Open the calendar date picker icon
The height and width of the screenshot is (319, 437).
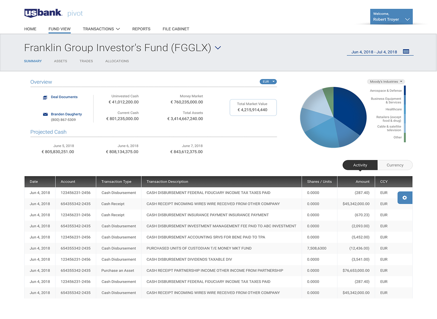pyautogui.click(x=406, y=52)
